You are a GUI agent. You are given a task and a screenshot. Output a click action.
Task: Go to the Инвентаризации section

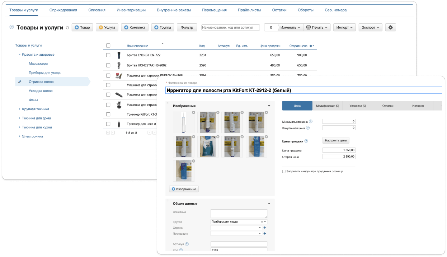(131, 10)
